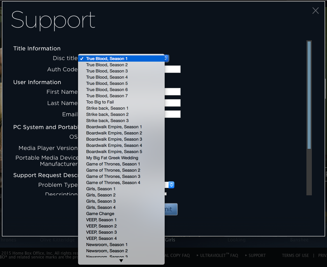Select Game of Thrones, Season 1
The width and height of the screenshot is (327, 267).
pyautogui.click(x=122, y=164)
